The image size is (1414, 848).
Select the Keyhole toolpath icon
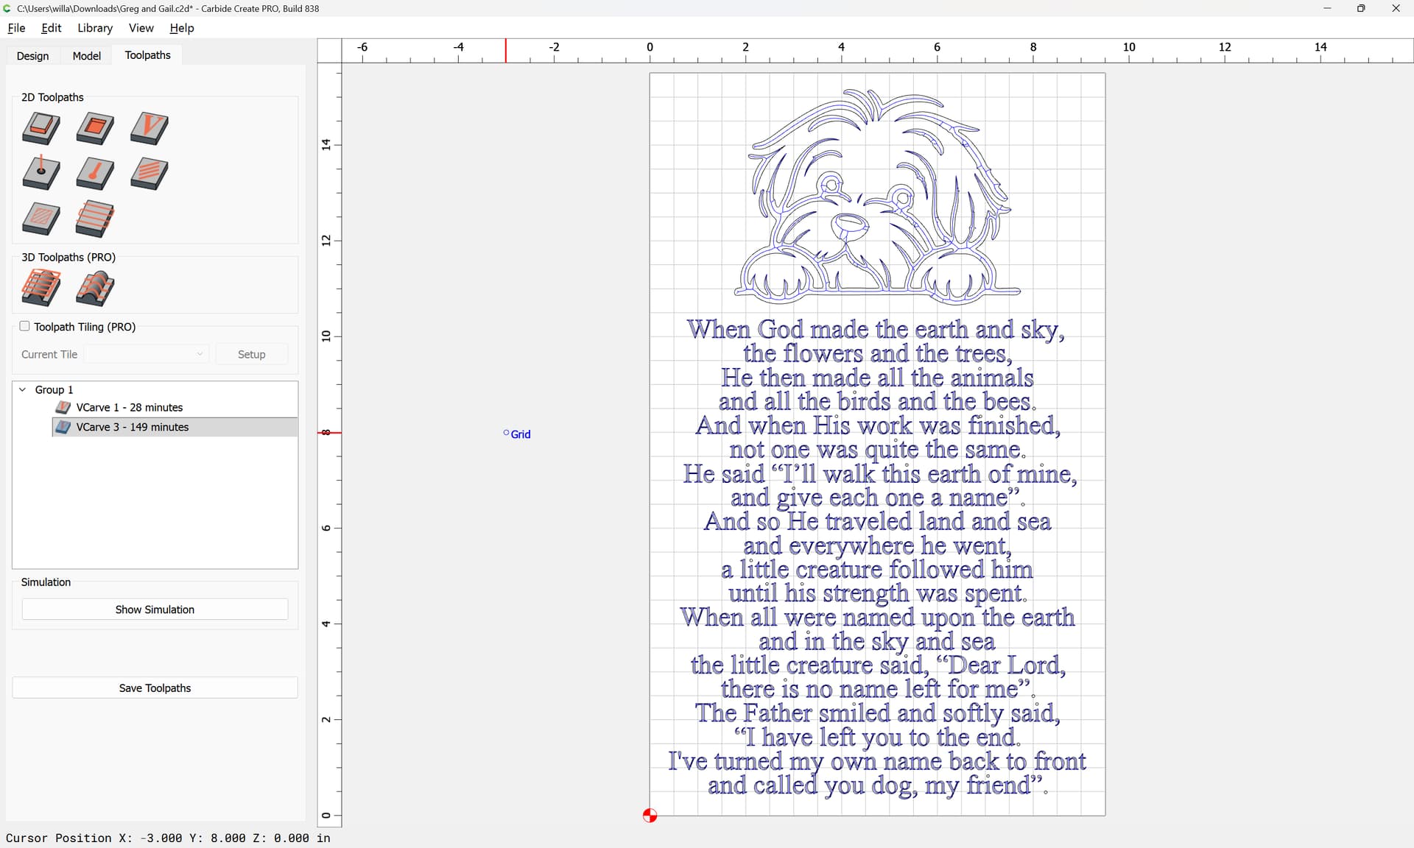[95, 174]
